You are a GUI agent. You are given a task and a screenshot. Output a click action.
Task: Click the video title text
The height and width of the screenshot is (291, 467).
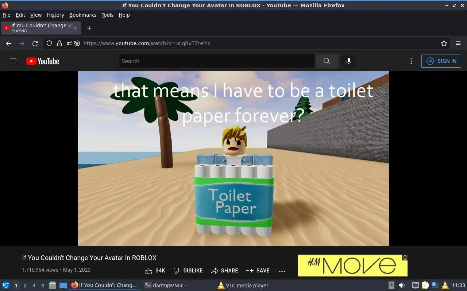(89, 258)
